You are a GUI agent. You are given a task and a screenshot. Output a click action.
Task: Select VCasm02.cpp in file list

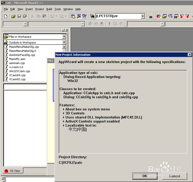[17, 79]
